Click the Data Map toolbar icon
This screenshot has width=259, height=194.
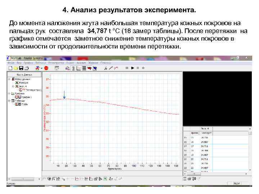click(x=67, y=68)
